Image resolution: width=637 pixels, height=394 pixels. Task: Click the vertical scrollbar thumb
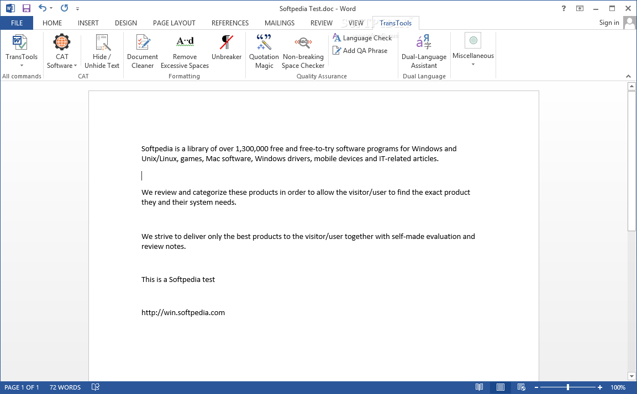pos(631,161)
